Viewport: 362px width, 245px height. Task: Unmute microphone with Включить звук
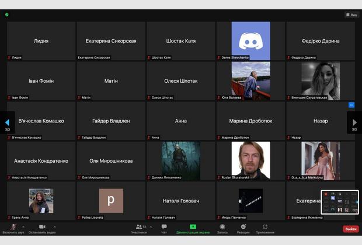pos(13,228)
